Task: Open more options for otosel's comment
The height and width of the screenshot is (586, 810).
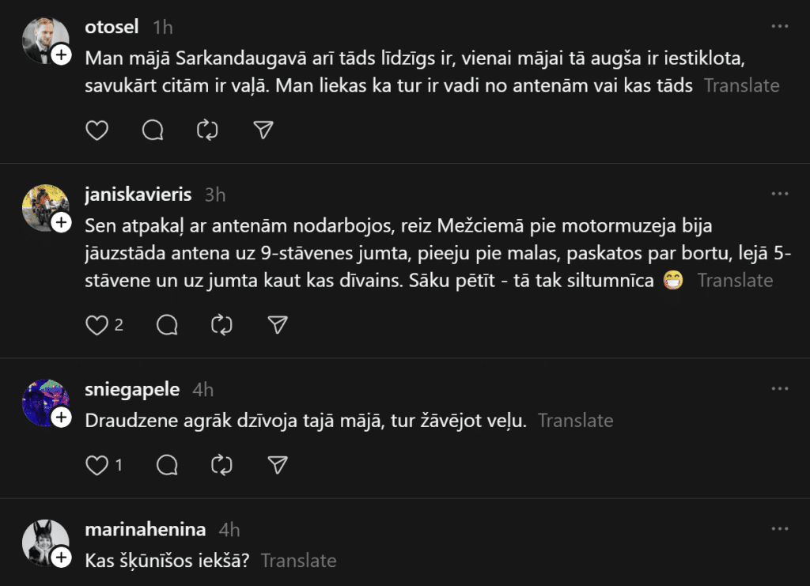Action: click(780, 26)
